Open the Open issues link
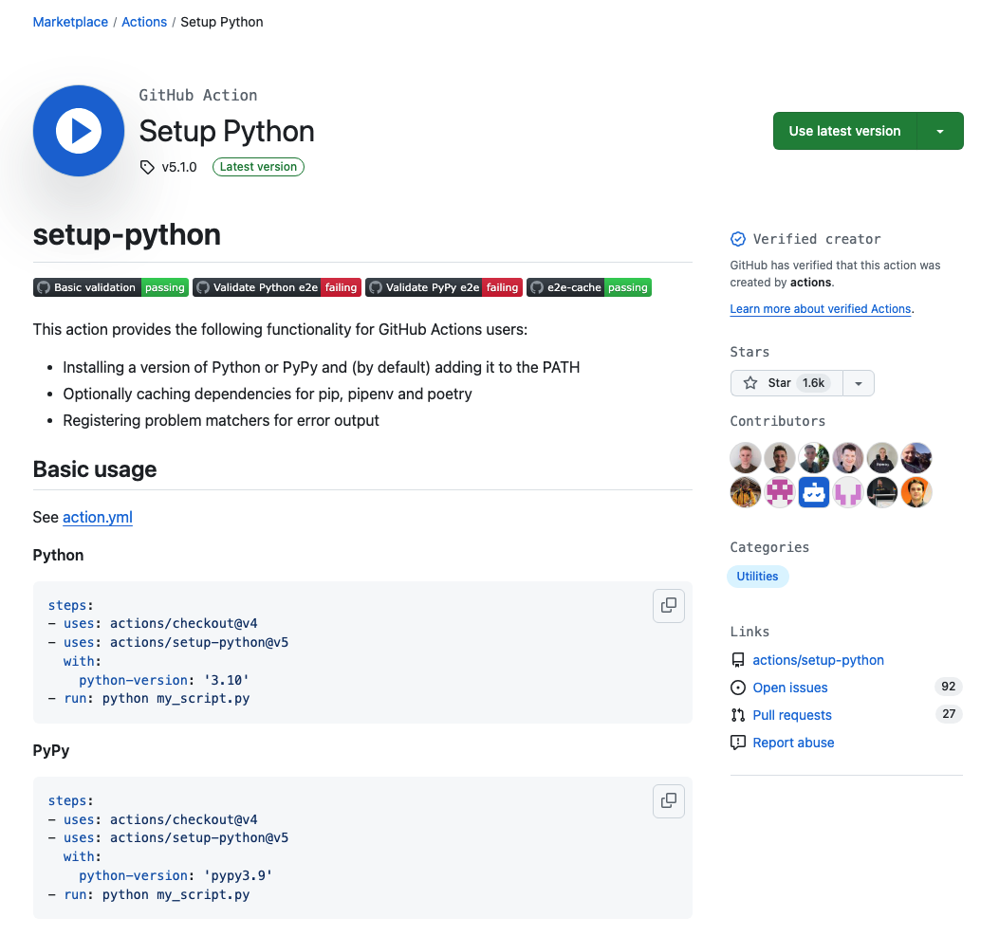This screenshot has width=999, height=936. [790, 688]
